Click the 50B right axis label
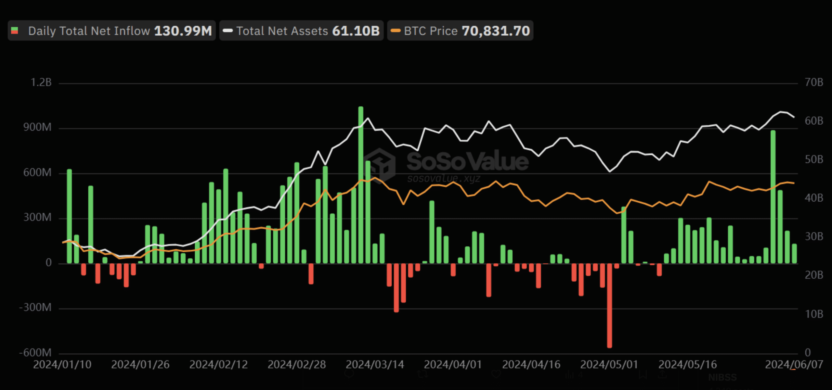Image resolution: width=832 pixels, height=390 pixels. click(x=814, y=159)
